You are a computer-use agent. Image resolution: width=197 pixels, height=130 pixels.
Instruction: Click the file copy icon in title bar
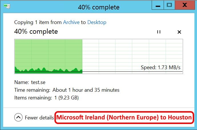click(7, 6)
